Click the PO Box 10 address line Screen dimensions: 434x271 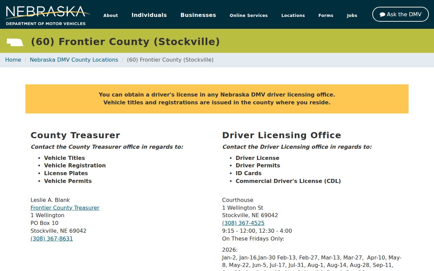44,223
